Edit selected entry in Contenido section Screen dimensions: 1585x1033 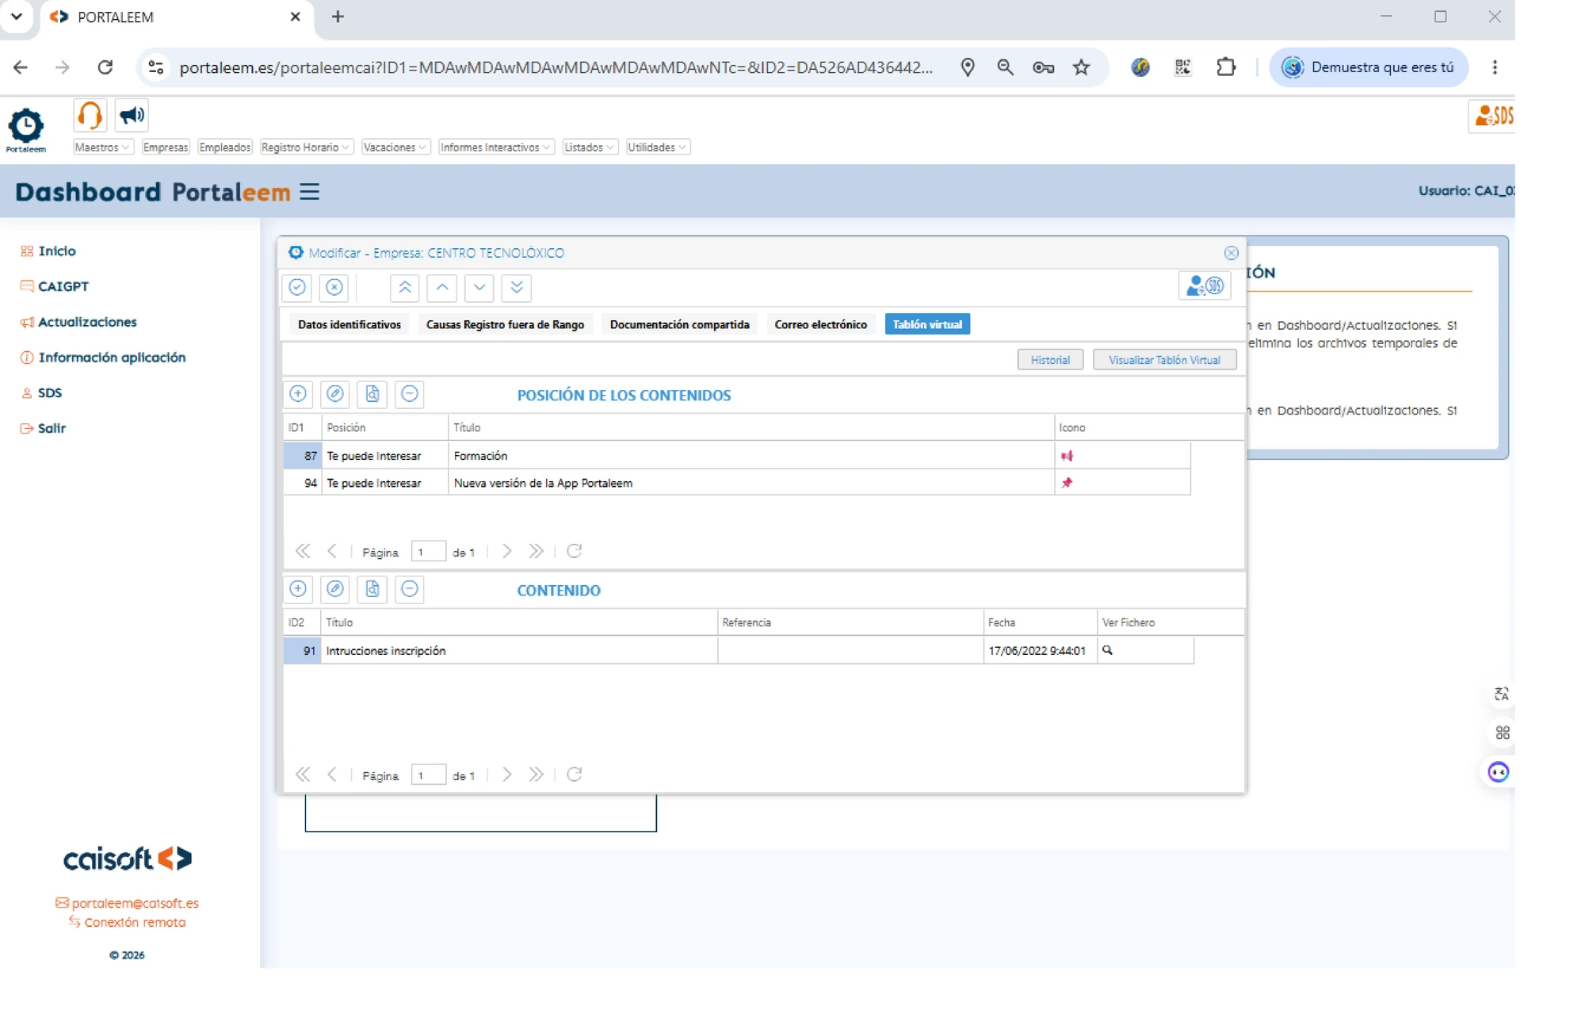[x=335, y=589]
